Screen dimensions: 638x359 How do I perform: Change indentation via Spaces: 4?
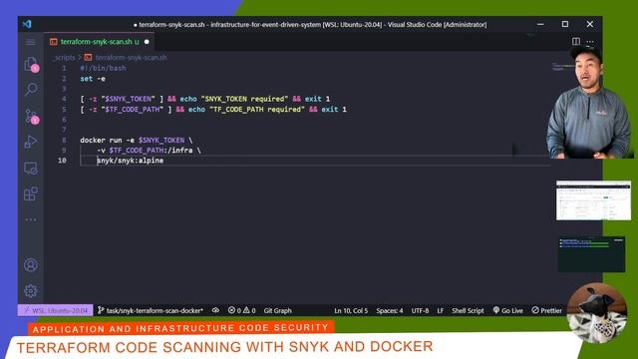point(390,310)
